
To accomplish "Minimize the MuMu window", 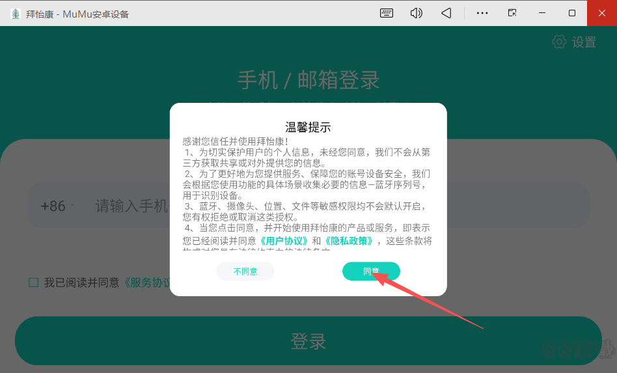I will (x=542, y=13).
